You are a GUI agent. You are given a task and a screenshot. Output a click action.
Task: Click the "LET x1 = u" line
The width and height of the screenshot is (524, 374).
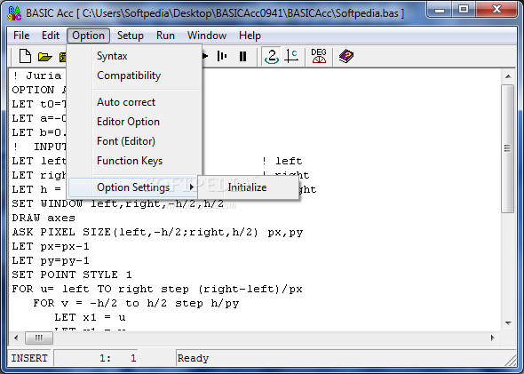pos(91,317)
